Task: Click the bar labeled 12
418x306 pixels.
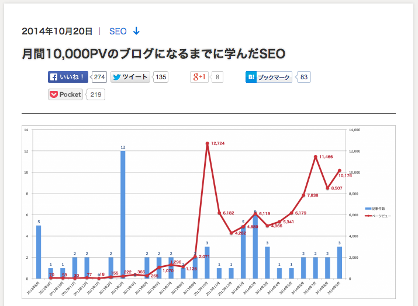Action: [x=123, y=214]
